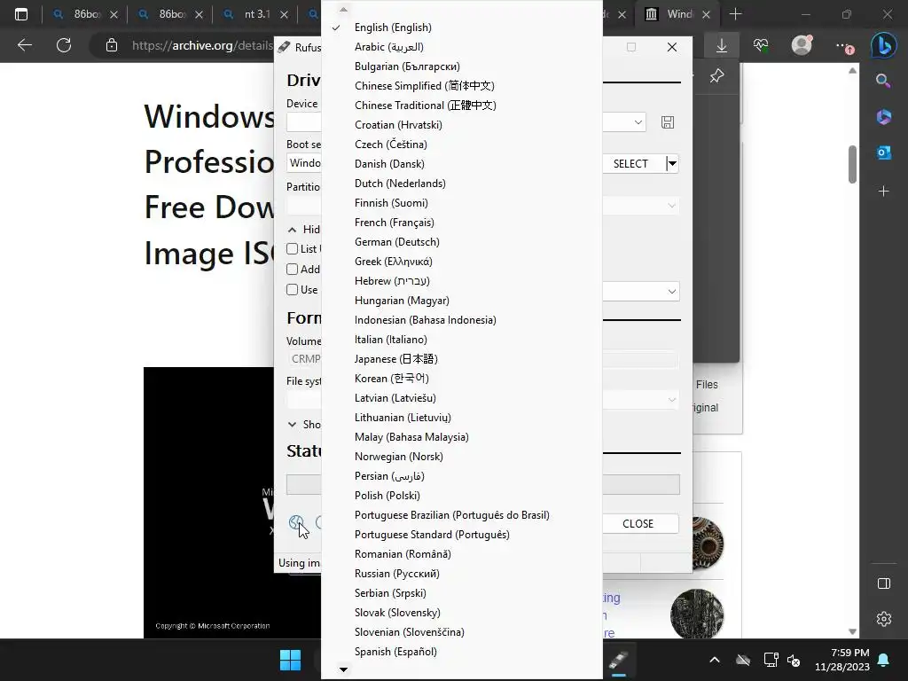
Task: Go back in the Edge browser
Action: 25,45
